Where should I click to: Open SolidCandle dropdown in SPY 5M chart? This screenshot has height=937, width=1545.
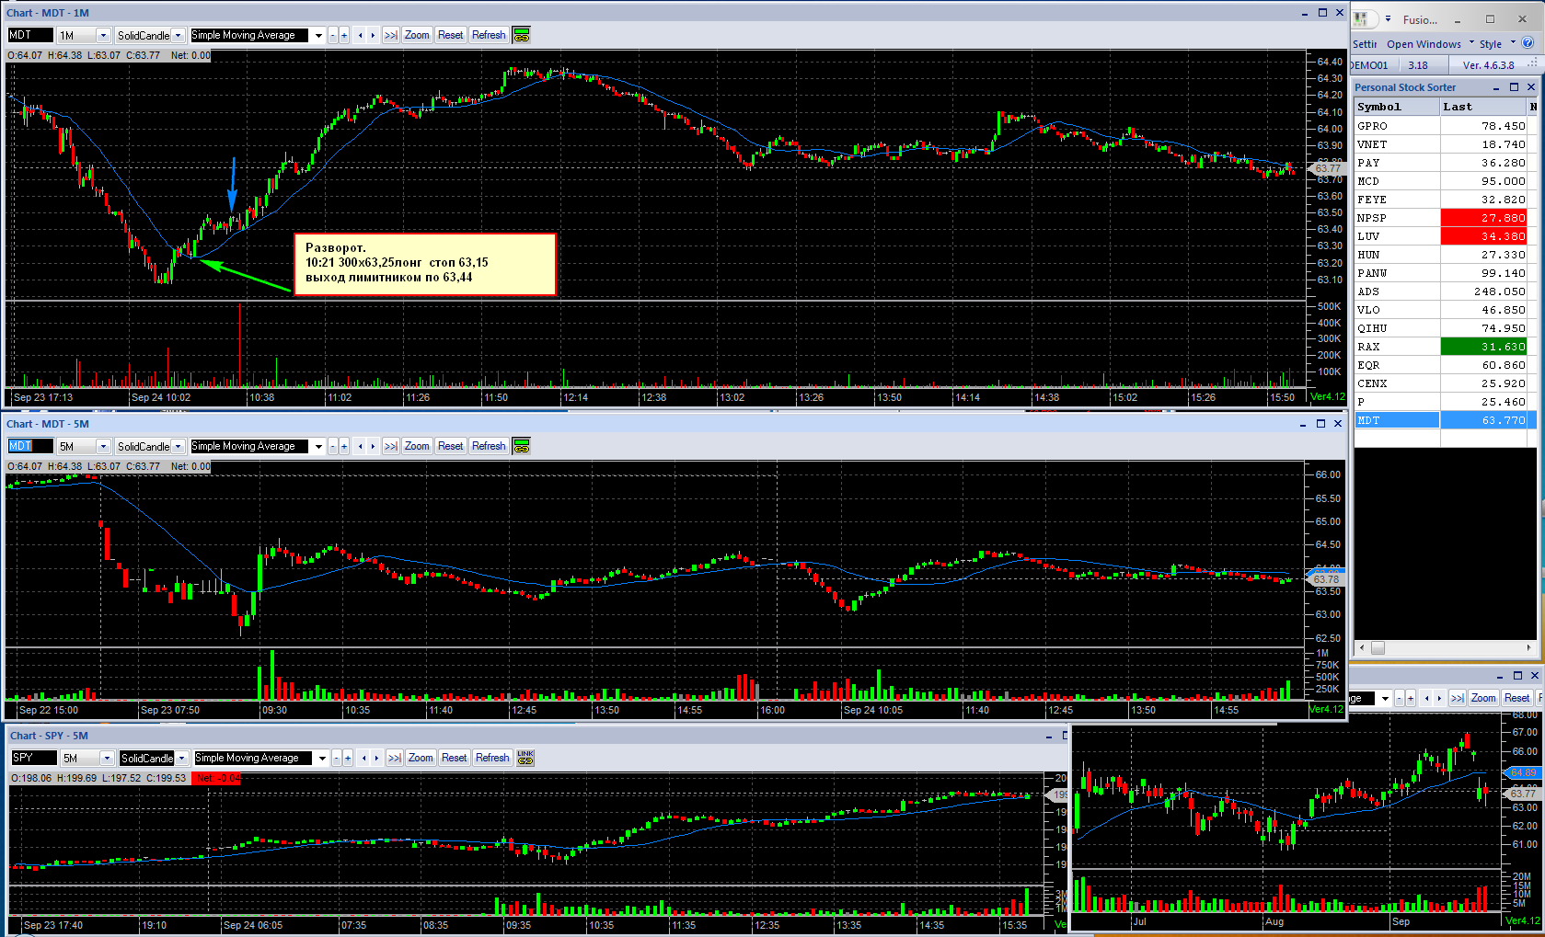pos(182,758)
